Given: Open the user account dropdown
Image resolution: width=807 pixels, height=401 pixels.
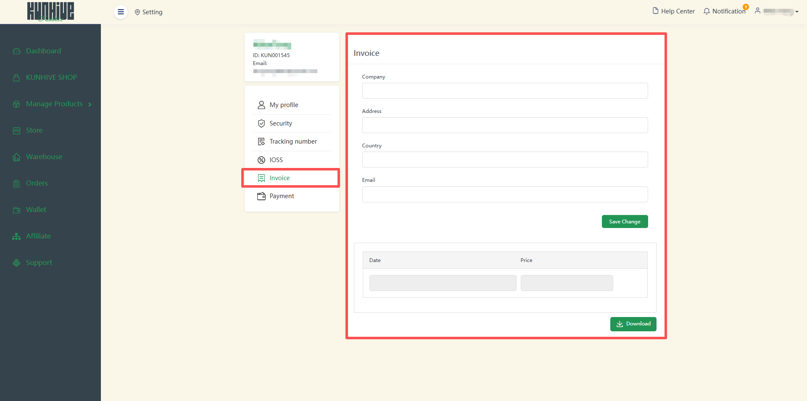Looking at the screenshot, I should click(777, 11).
